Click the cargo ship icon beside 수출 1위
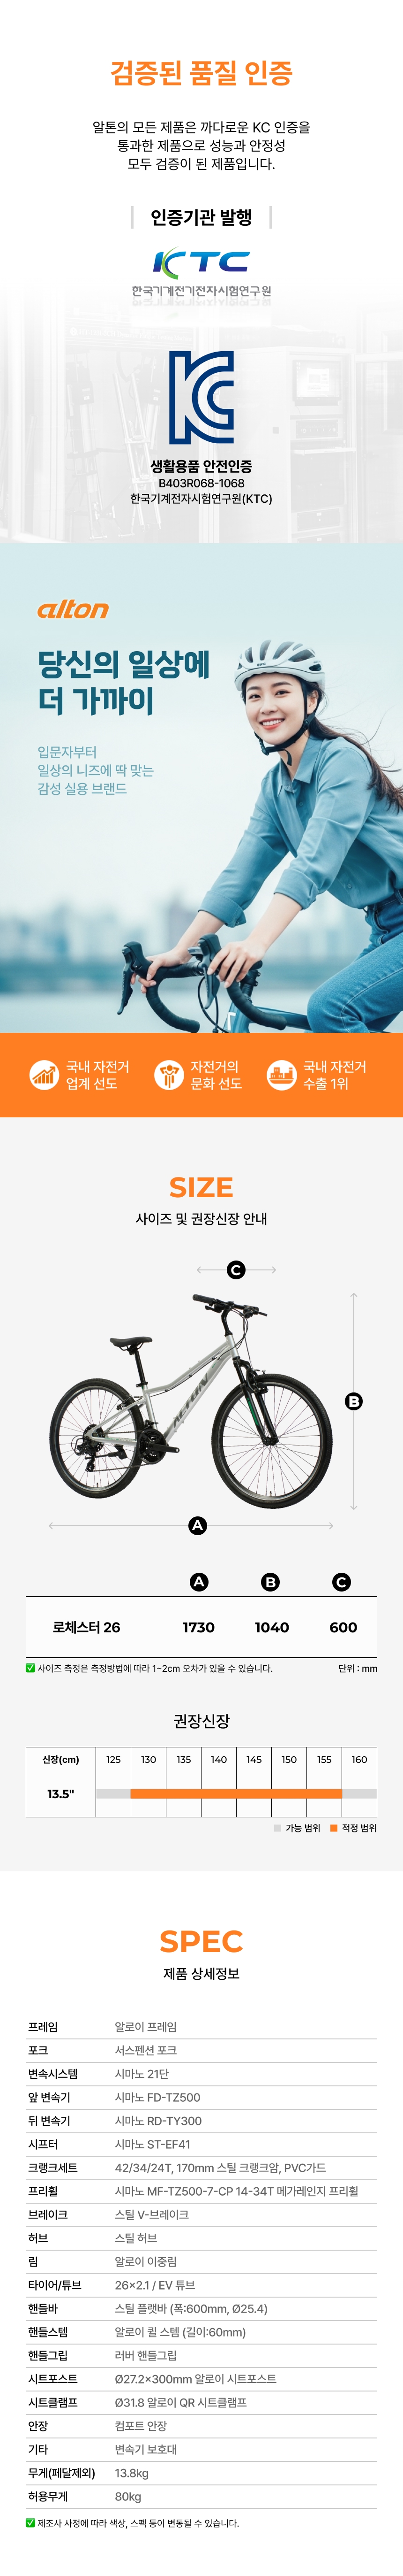 tap(281, 1074)
